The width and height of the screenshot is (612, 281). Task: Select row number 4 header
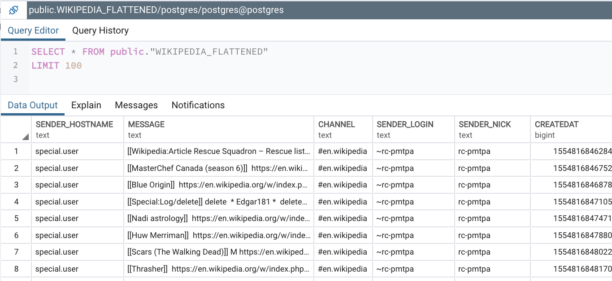click(x=16, y=202)
